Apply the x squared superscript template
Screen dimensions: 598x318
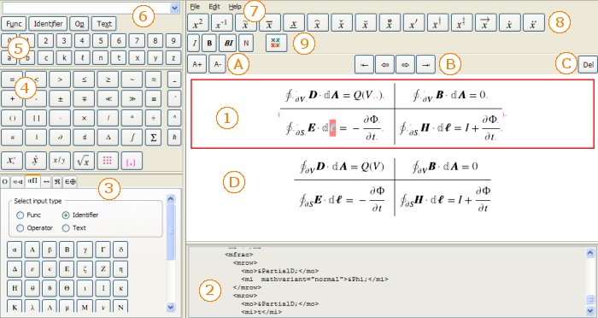[x=198, y=23]
